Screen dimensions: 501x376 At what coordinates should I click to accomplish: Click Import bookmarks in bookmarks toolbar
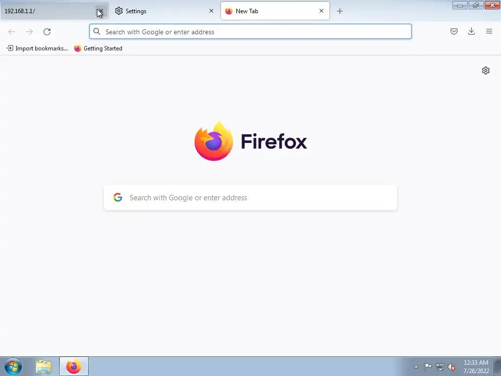(37, 48)
